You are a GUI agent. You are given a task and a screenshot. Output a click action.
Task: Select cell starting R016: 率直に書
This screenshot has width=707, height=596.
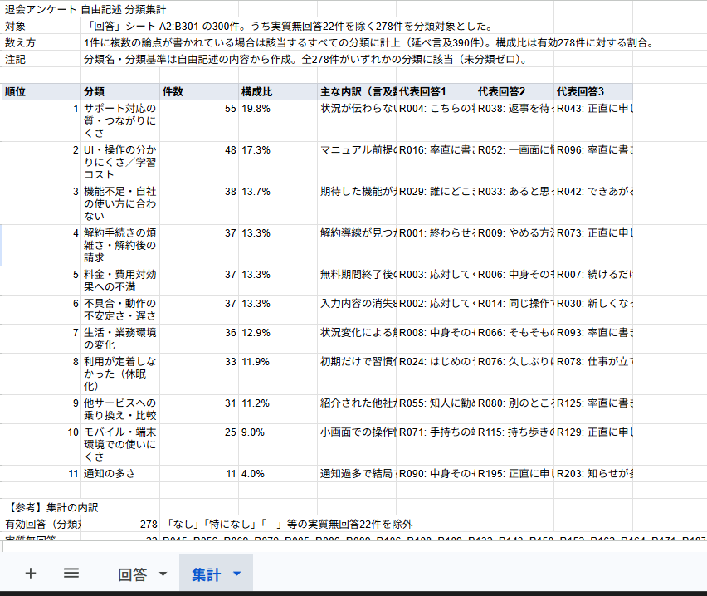436,162
